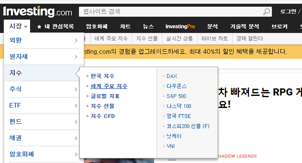Open the DAX index link
The height and width of the screenshot is (163, 302).
click(172, 76)
